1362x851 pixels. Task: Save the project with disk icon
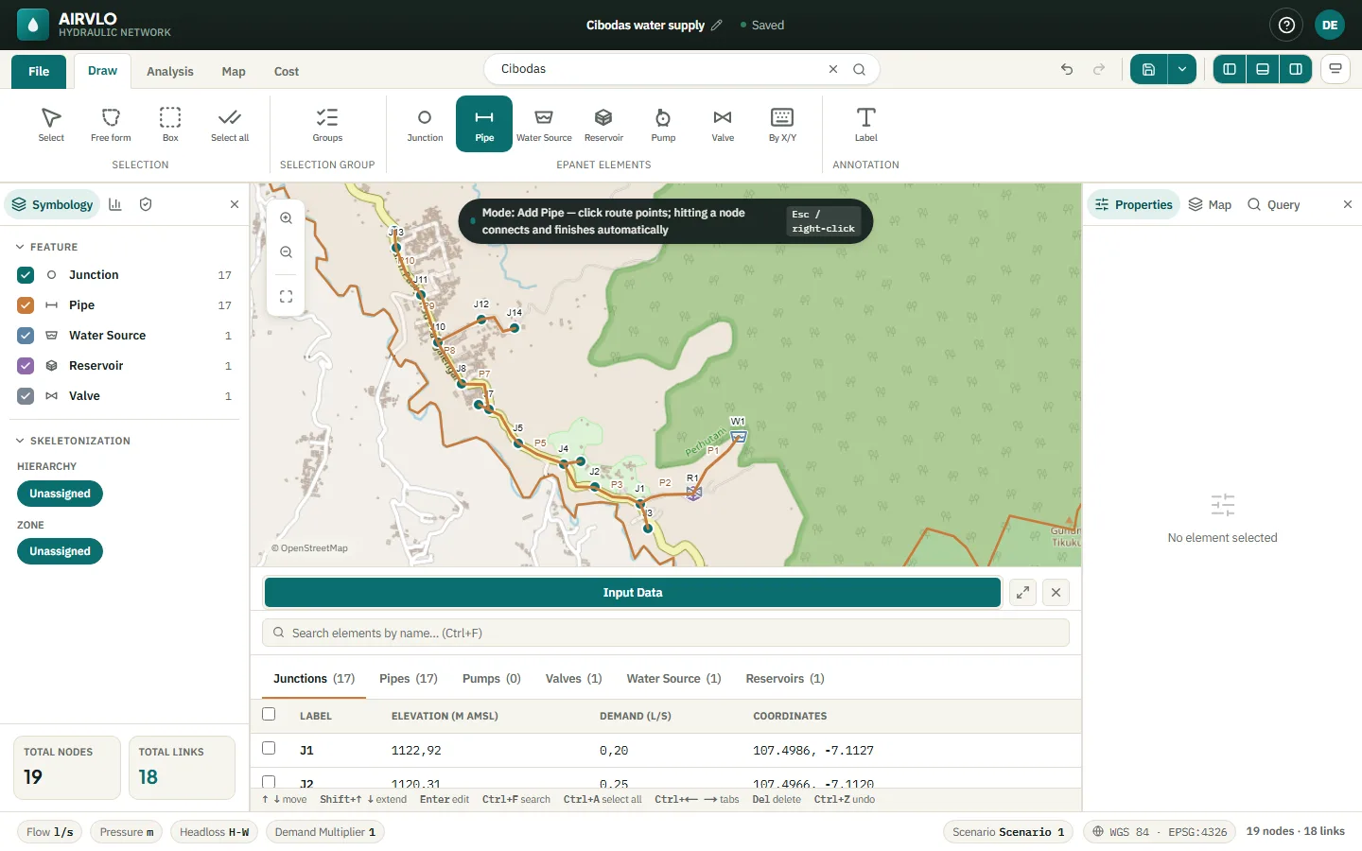[x=1148, y=69]
